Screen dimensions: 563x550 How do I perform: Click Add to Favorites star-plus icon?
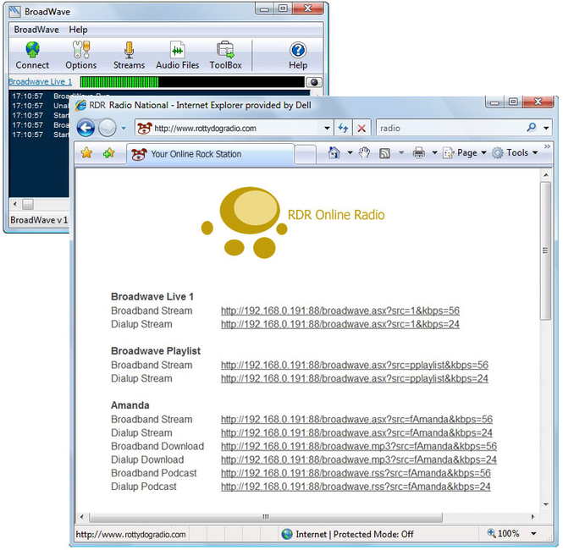coord(109,153)
